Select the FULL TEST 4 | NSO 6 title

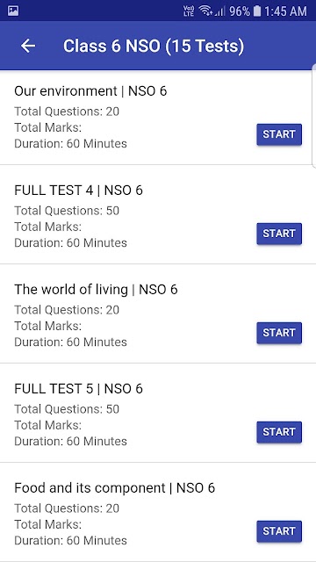[x=78, y=191]
